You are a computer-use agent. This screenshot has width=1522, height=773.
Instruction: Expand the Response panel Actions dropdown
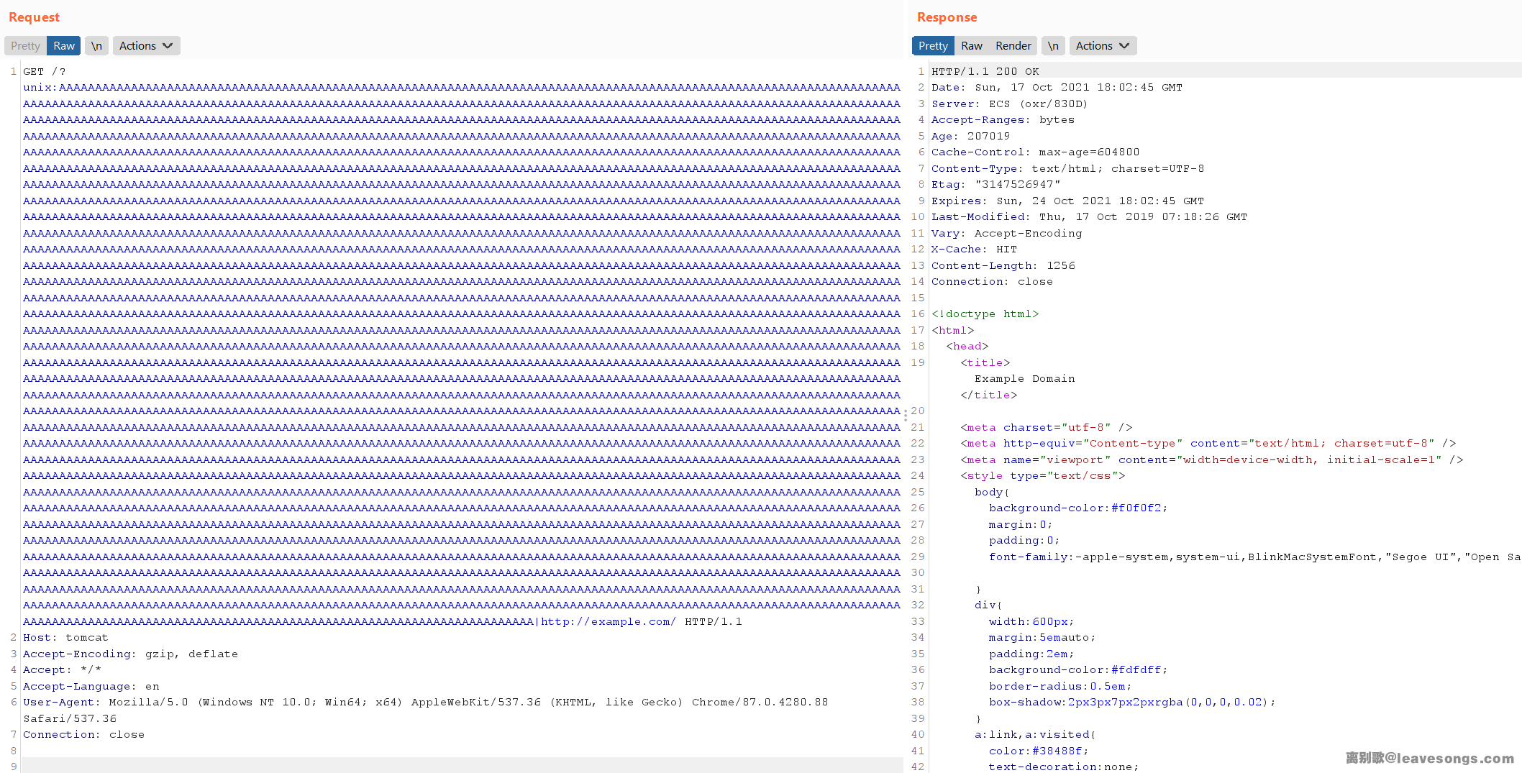pyautogui.click(x=1103, y=46)
